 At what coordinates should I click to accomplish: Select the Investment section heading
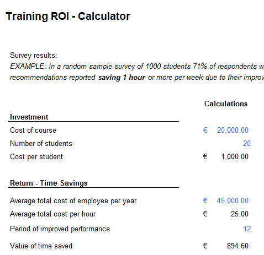(x=29, y=117)
